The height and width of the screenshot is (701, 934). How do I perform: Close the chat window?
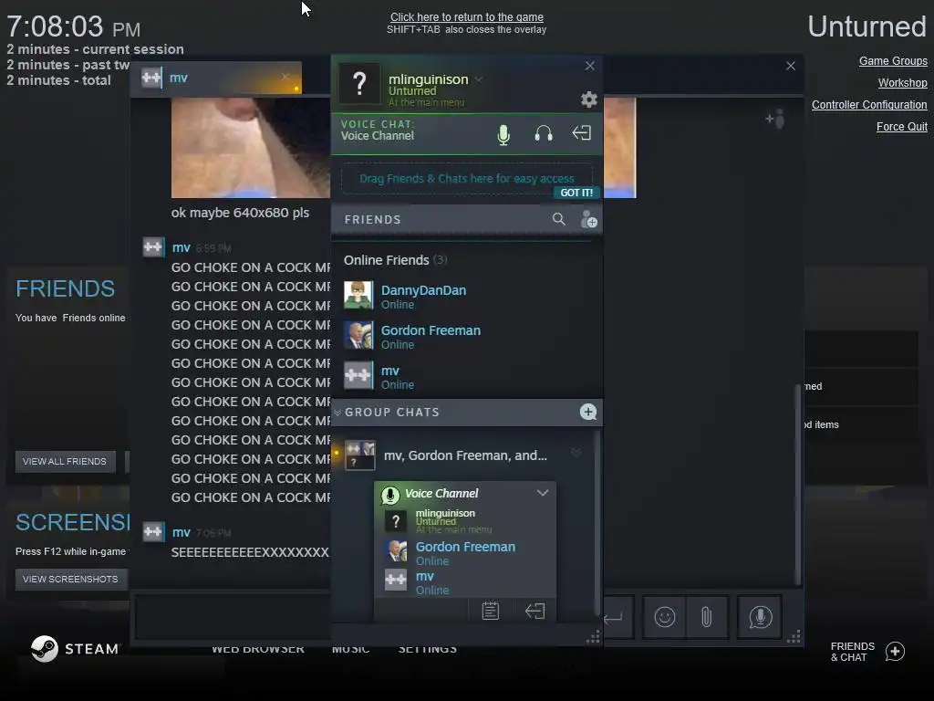click(791, 66)
